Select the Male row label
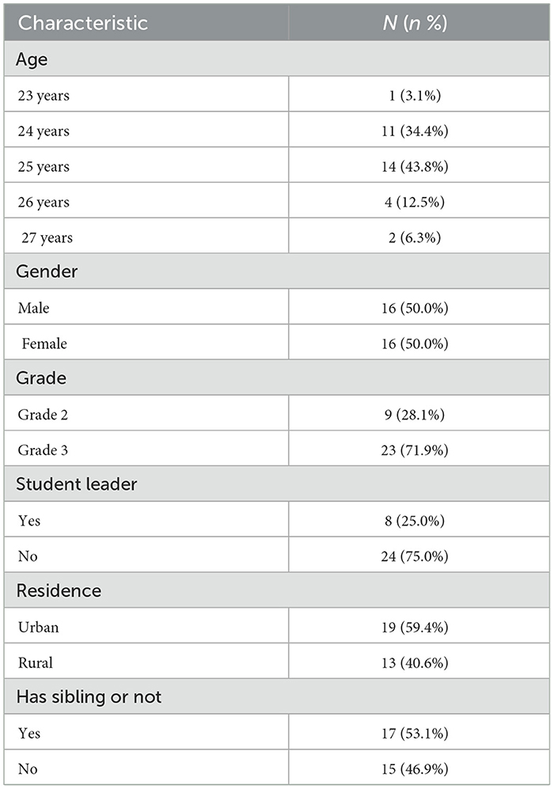Image resolution: width=554 pixels, height=789 pixels. [x=34, y=307]
